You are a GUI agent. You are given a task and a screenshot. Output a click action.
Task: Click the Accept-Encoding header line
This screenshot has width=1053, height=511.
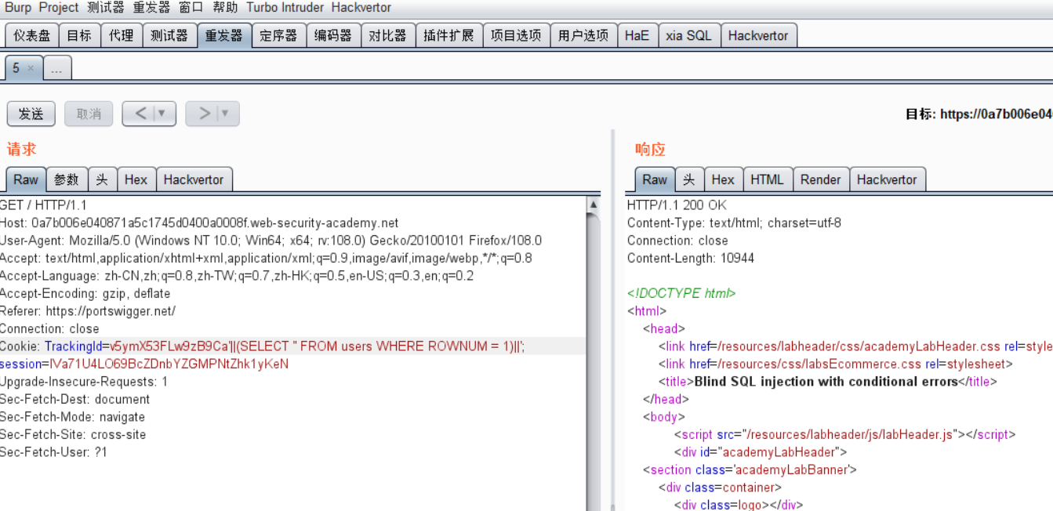pos(85,293)
